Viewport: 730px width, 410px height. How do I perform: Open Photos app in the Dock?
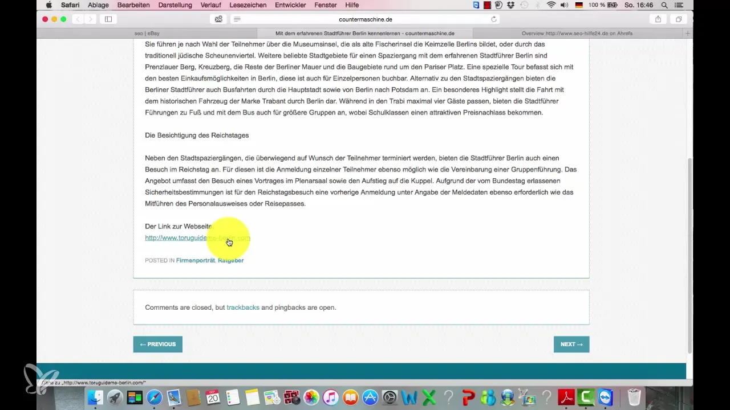pos(311,397)
